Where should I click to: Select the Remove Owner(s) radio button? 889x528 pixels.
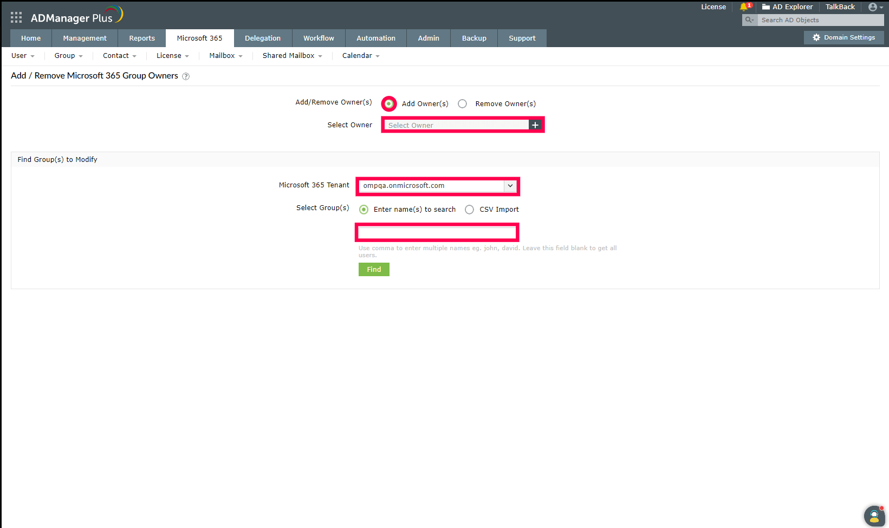462,104
